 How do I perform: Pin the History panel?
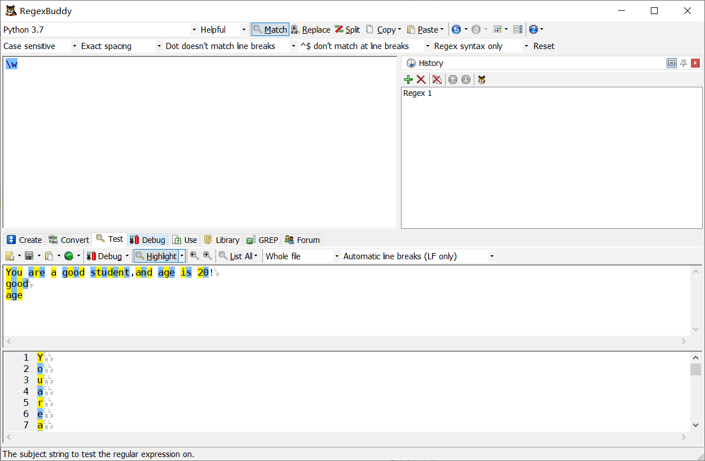click(684, 63)
